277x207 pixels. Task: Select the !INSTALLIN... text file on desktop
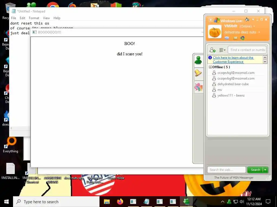click(11, 171)
